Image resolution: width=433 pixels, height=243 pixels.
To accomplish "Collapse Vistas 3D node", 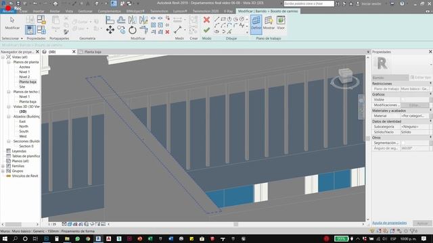I will (x=8, y=107).
